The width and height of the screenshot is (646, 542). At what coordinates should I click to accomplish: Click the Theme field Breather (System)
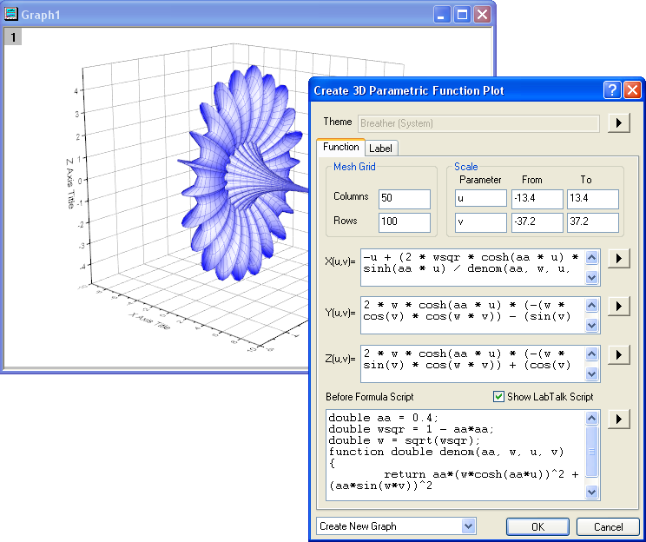click(478, 123)
